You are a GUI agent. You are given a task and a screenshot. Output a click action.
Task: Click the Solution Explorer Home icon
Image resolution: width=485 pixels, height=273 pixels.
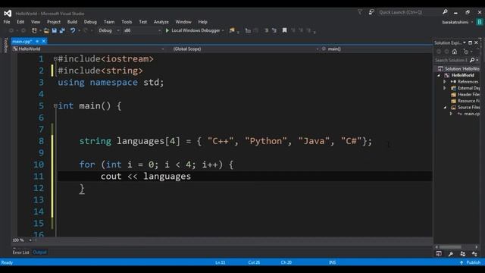click(455, 52)
